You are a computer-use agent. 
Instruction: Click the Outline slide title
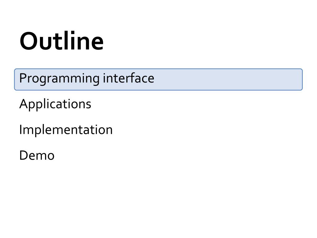[62, 41]
